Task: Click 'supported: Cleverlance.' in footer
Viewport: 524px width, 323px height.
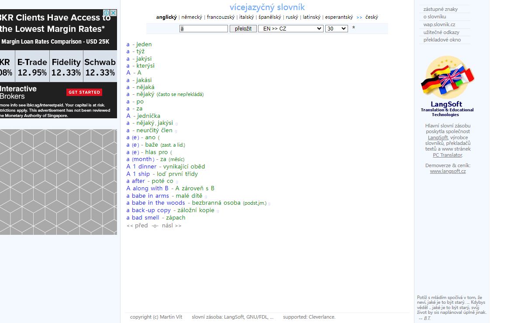Action: point(309,317)
